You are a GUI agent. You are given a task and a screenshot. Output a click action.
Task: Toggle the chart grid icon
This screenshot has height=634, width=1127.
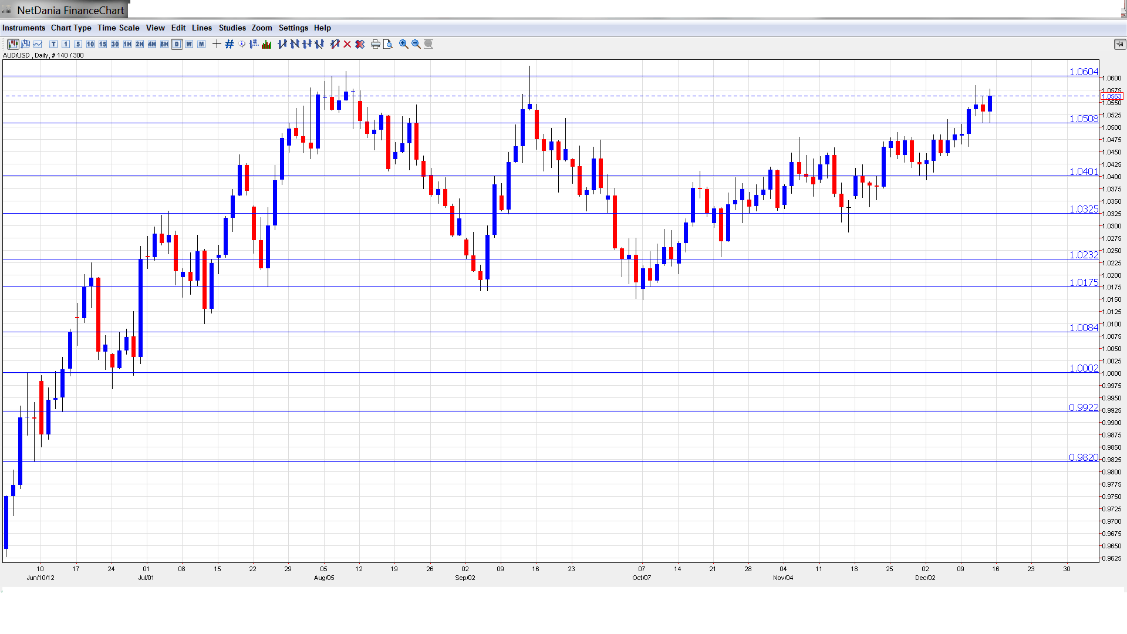[x=230, y=44]
